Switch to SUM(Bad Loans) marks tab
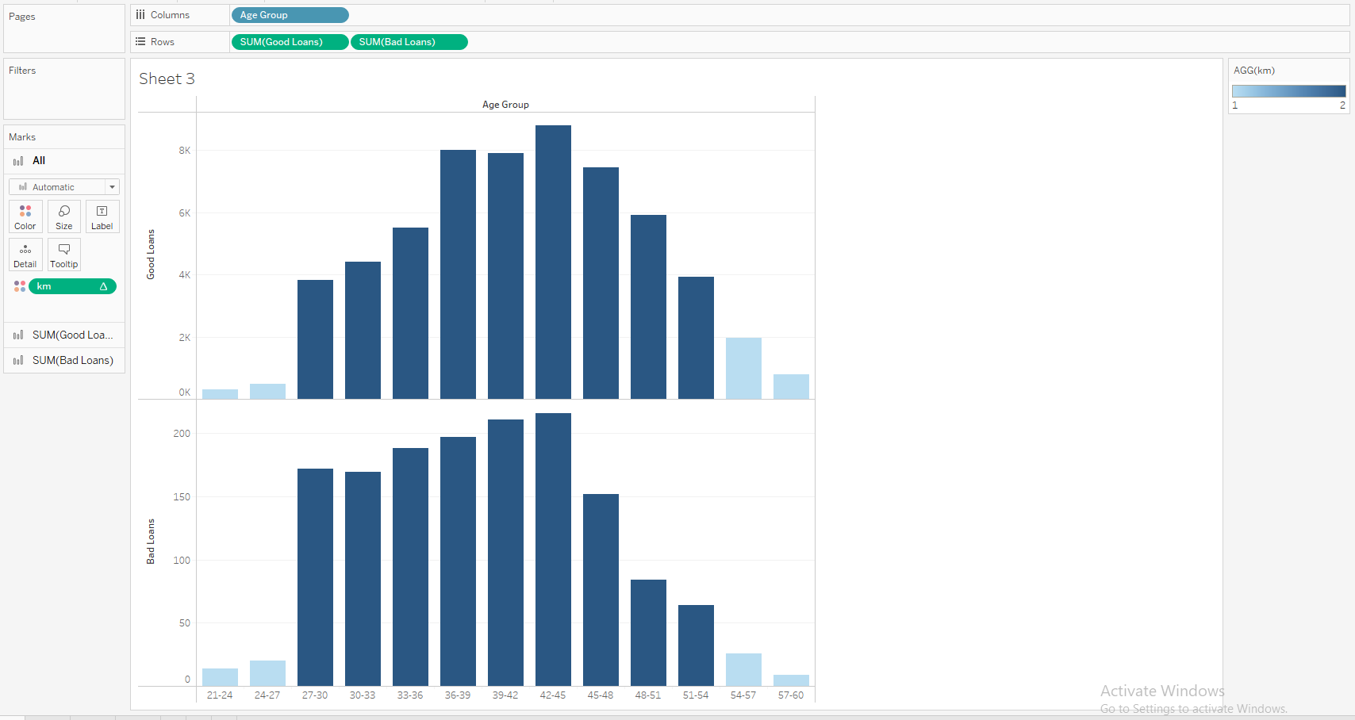This screenshot has width=1355, height=720. [64, 361]
